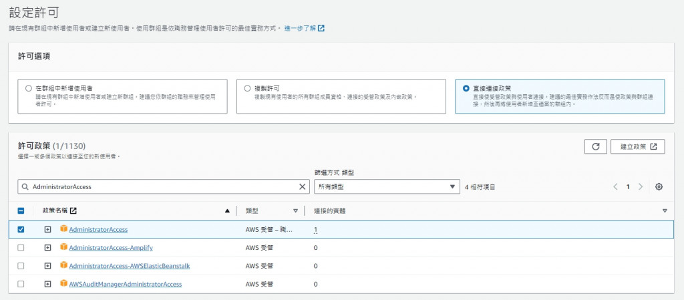This screenshot has height=300, width=684.
Task: Open table preferences gear icon
Action: pyautogui.click(x=659, y=186)
